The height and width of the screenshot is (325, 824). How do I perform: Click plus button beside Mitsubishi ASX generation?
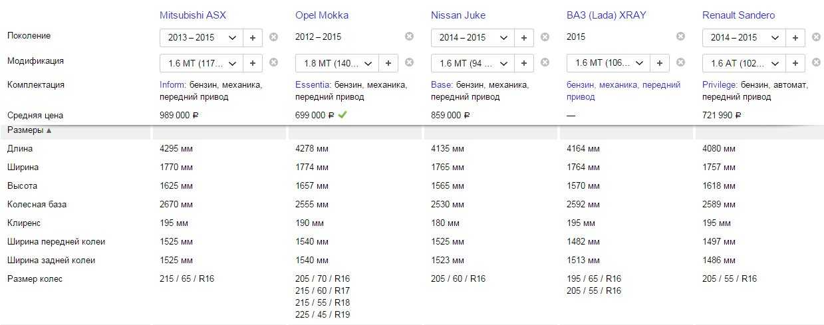coord(253,38)
